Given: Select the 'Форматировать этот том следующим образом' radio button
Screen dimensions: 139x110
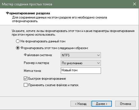Looking at the screenshot, I should point(18,48).
